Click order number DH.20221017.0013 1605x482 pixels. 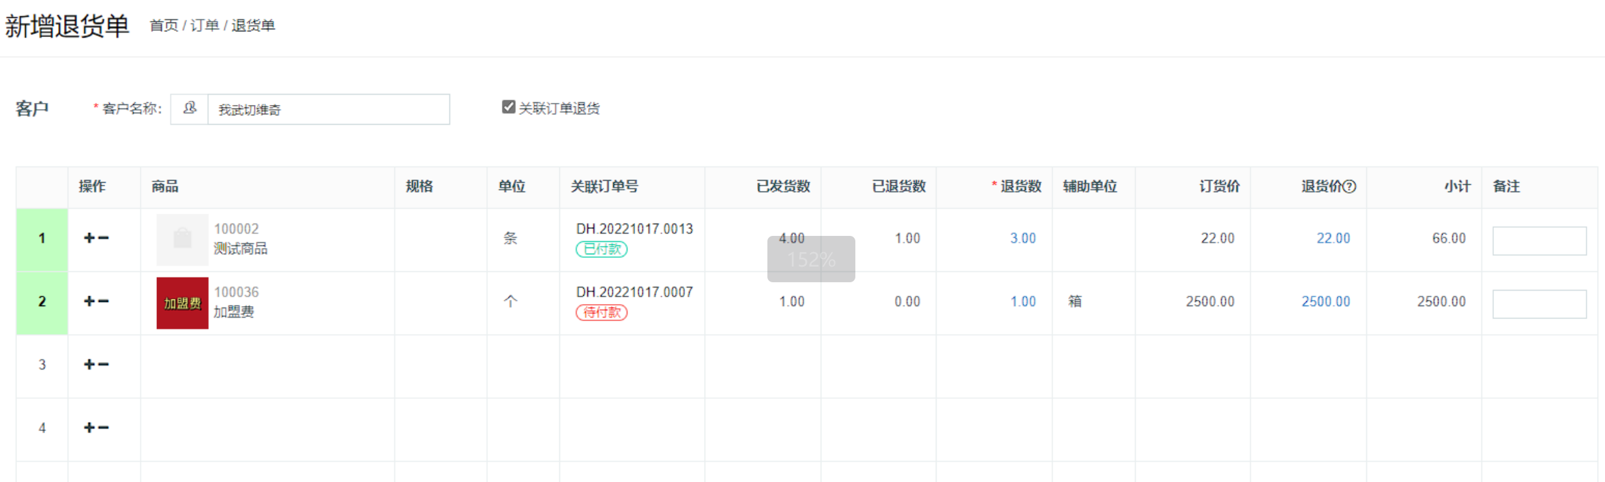[x=634, y=229]
